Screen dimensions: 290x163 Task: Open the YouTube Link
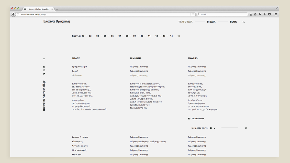click(198, 119)
